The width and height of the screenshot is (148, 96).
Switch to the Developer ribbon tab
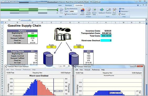point(68,5)
